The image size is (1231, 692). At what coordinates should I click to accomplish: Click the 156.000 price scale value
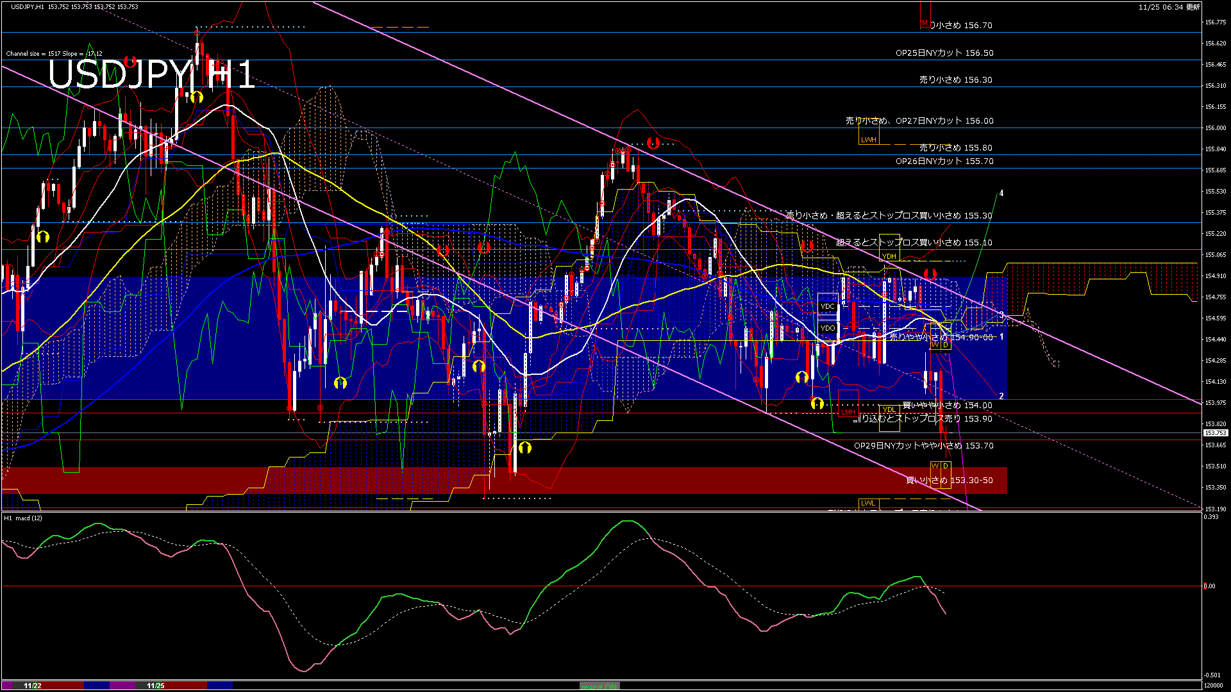[x=1215, y=128]
